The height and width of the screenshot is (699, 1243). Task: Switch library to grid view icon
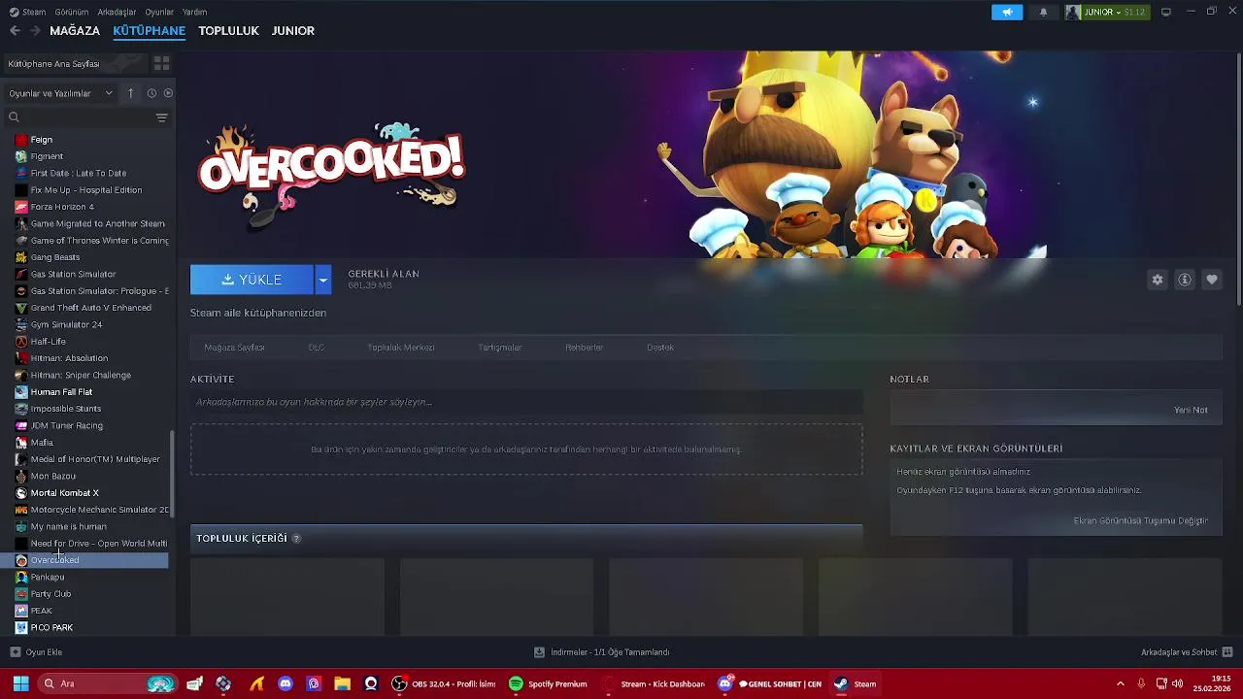[161, 63]
